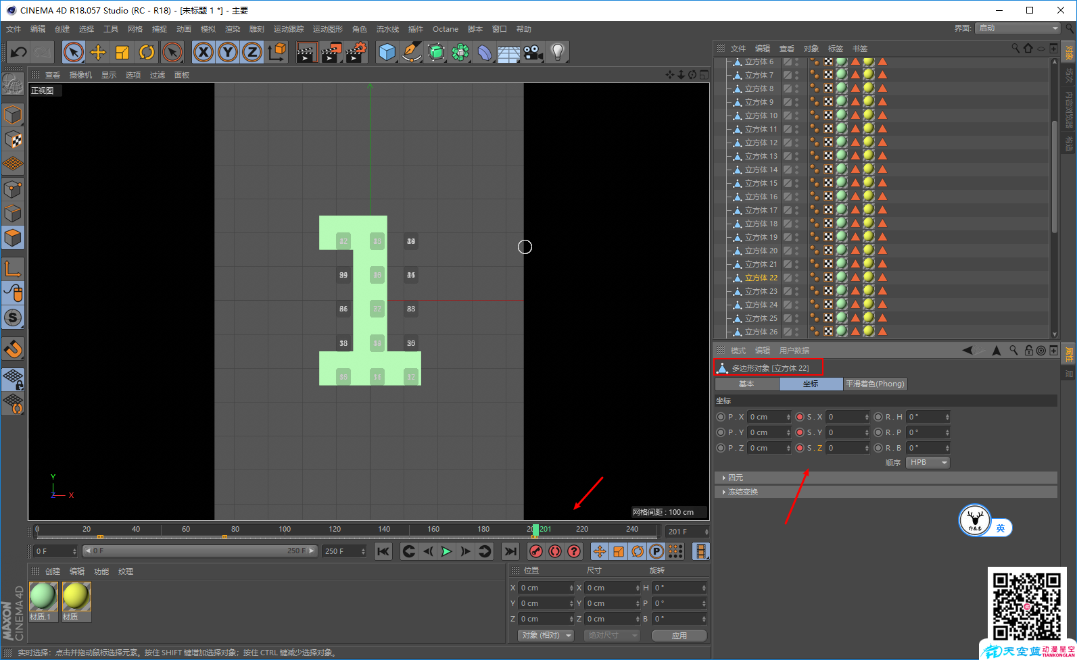Select 立方体 22 in object list

coord(761,278)
